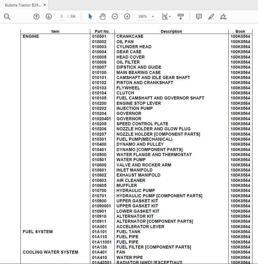Click the Book column header

240,31
